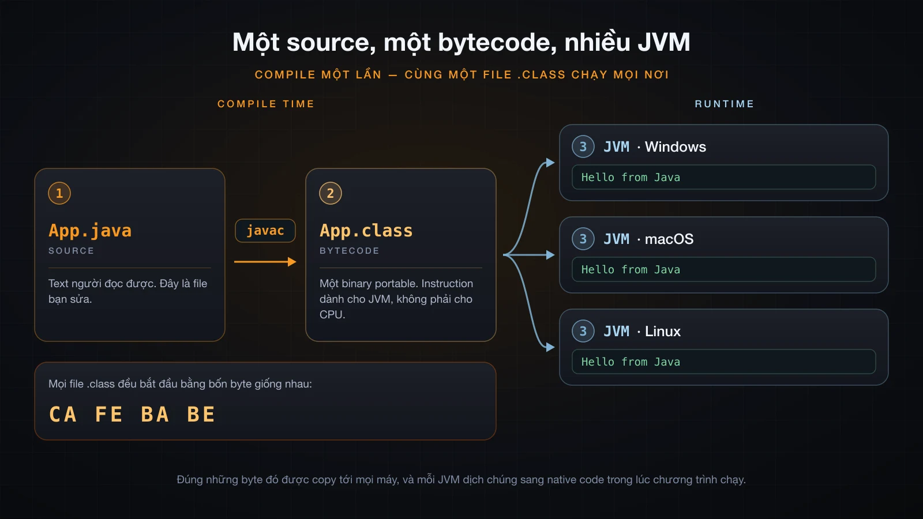Click the footer sentence 'Đúng những byte đó'
923x519 pixels.
(x=461, y=480)
